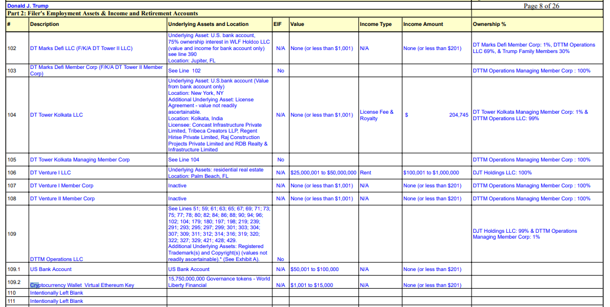Select the Description column header

(45, 24)
